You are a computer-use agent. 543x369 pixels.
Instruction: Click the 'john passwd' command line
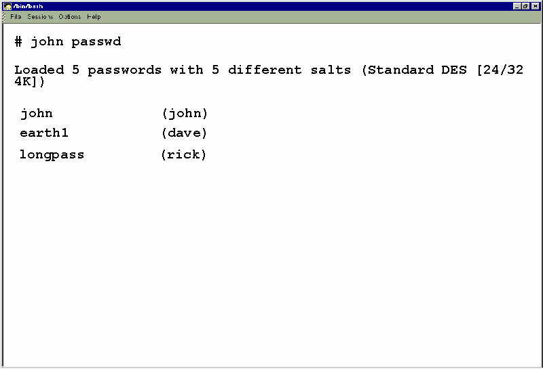(68, 42)
